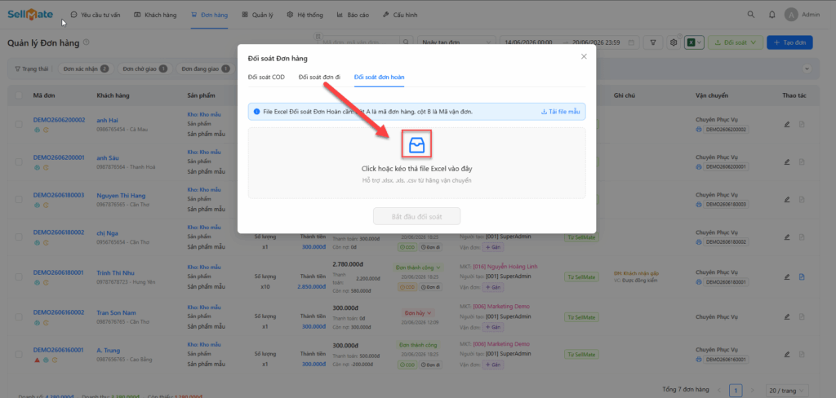Edit the Tran Son Nam order via pencil icon
Image resolution: width=836 pixels, height=398 pixels.
pyautogui.click(x=787, y=316)
